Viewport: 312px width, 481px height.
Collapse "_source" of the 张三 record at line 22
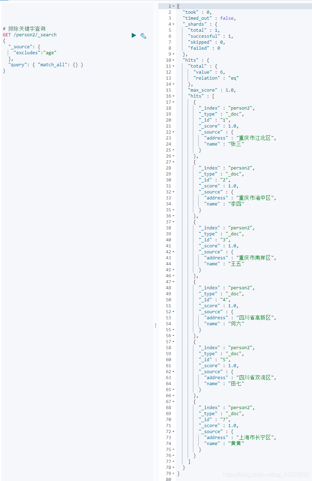[x=173, y=132]
